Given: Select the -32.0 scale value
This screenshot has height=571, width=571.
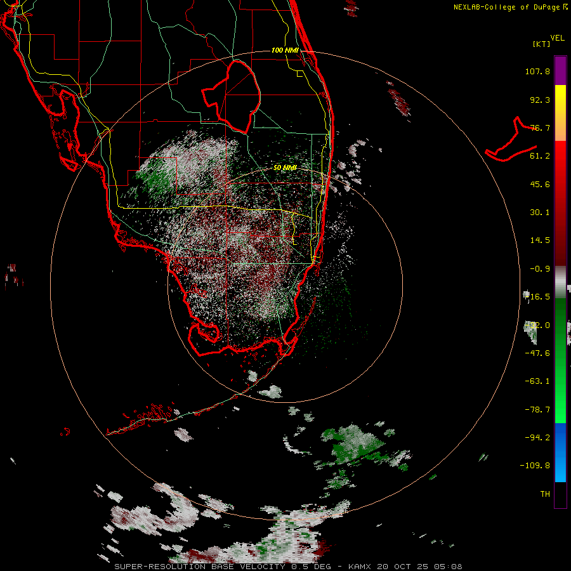Looking at the screenshot, I should point(537,325).
